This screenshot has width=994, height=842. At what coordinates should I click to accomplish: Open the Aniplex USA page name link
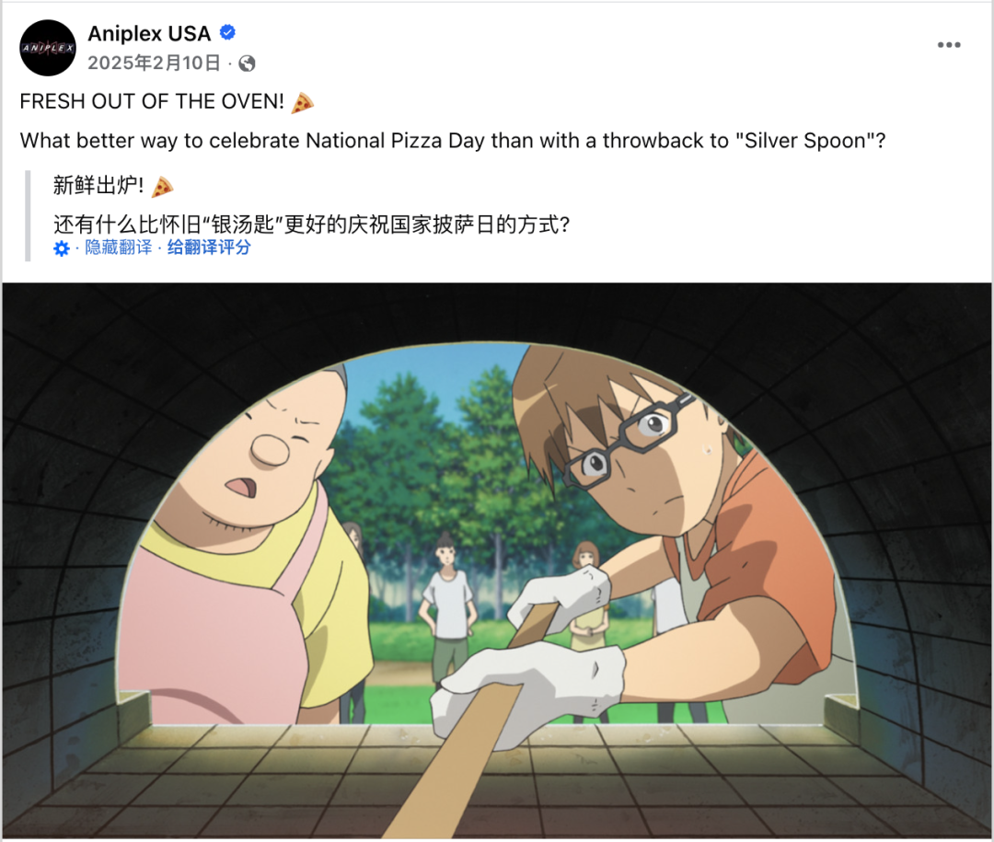click(149, 33)
